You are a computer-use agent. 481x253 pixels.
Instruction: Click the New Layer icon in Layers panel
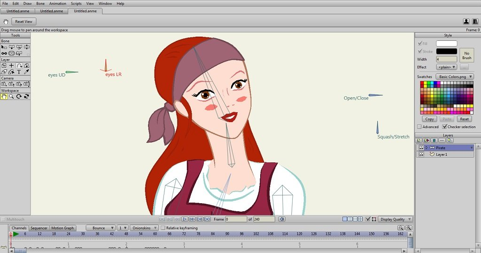click(x=419, y=140)
